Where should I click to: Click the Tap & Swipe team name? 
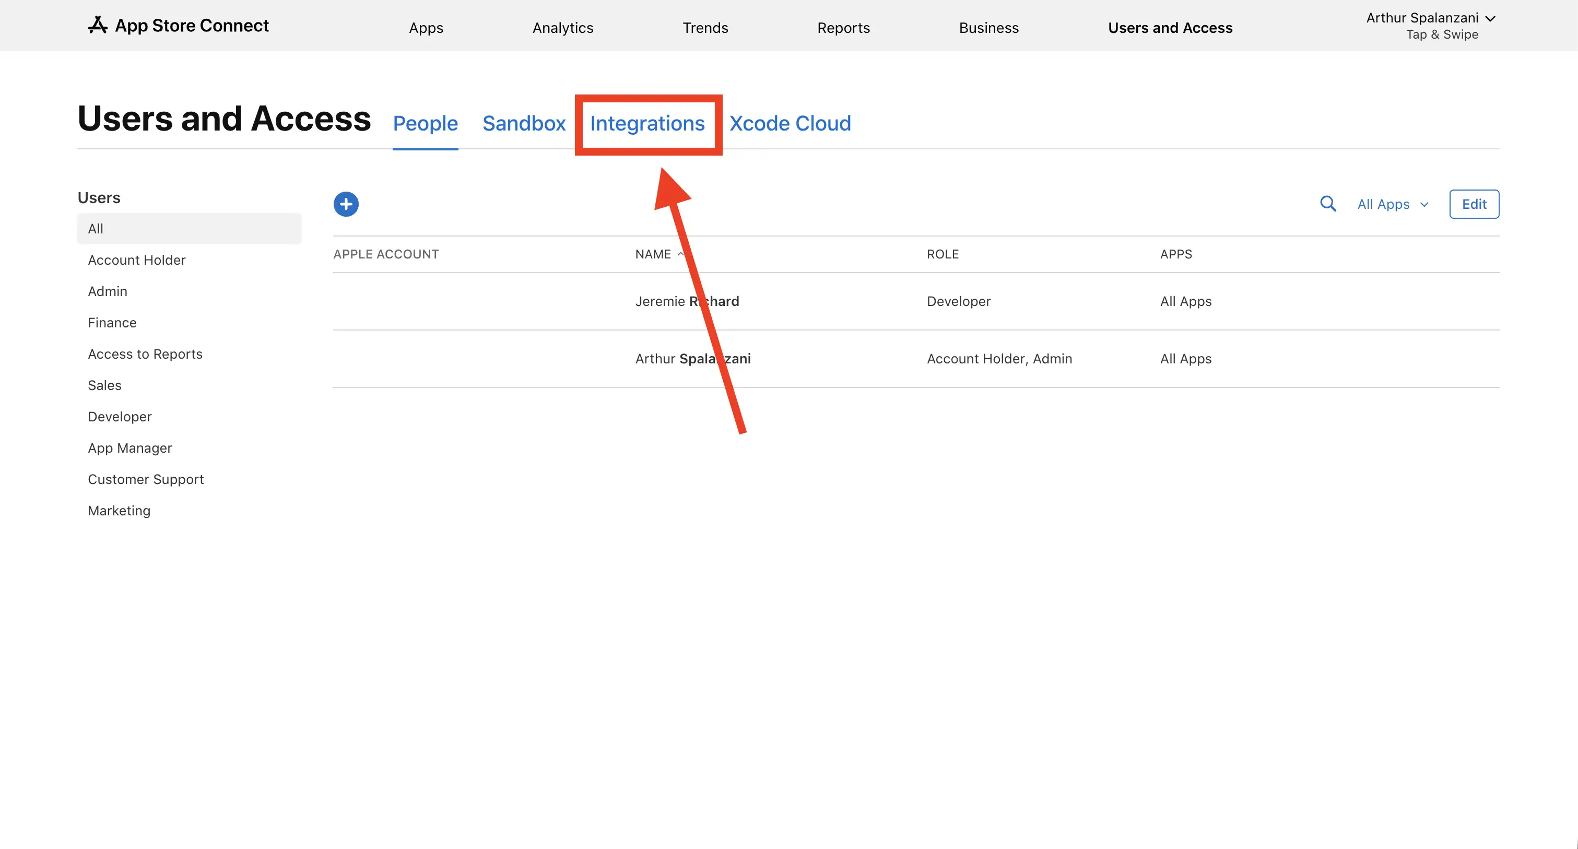1442,34
